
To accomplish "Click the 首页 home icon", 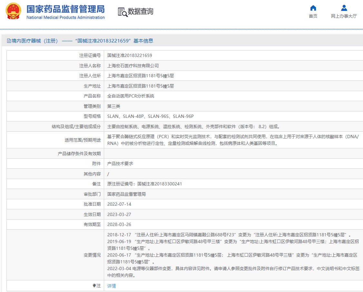I will pos(313,8).
